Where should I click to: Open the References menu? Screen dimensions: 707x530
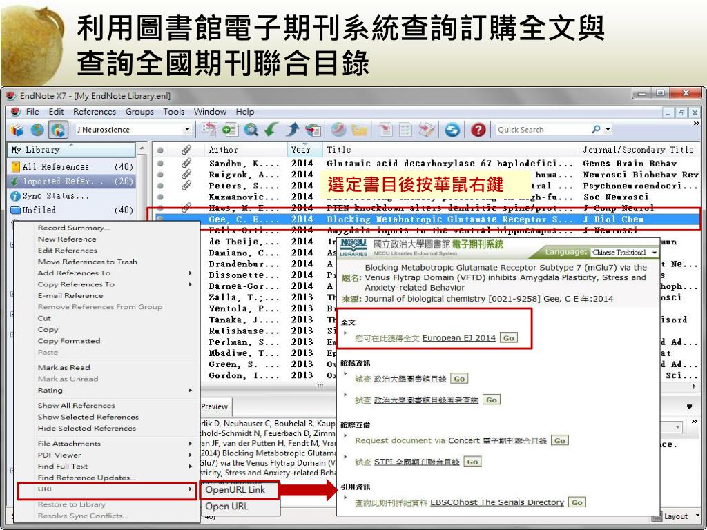pos(95,112)
